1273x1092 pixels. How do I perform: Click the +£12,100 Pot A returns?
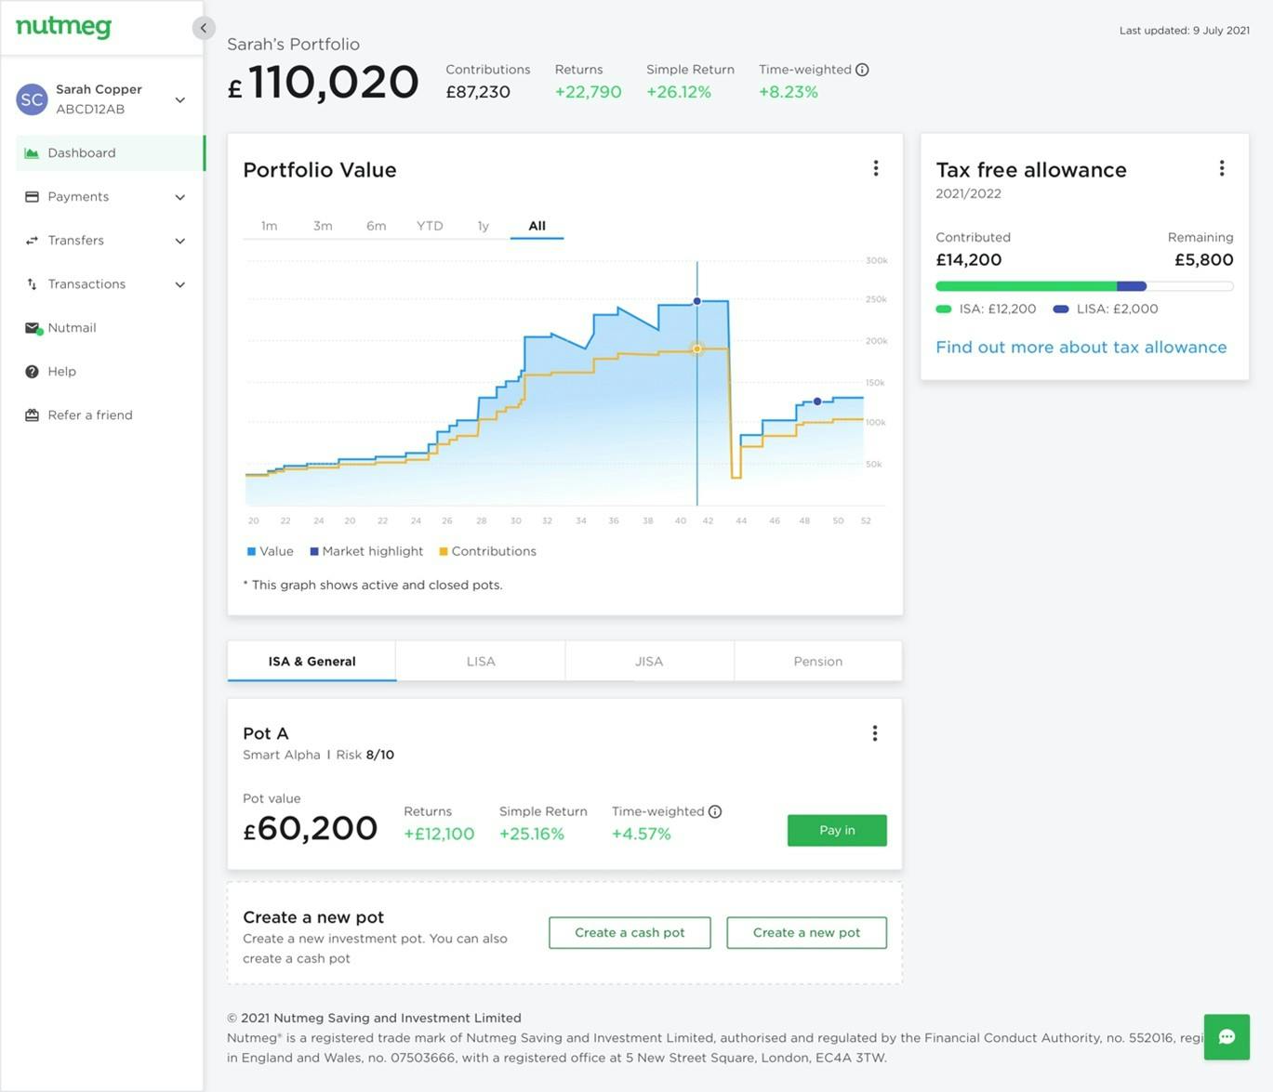(x=439, y=834)
